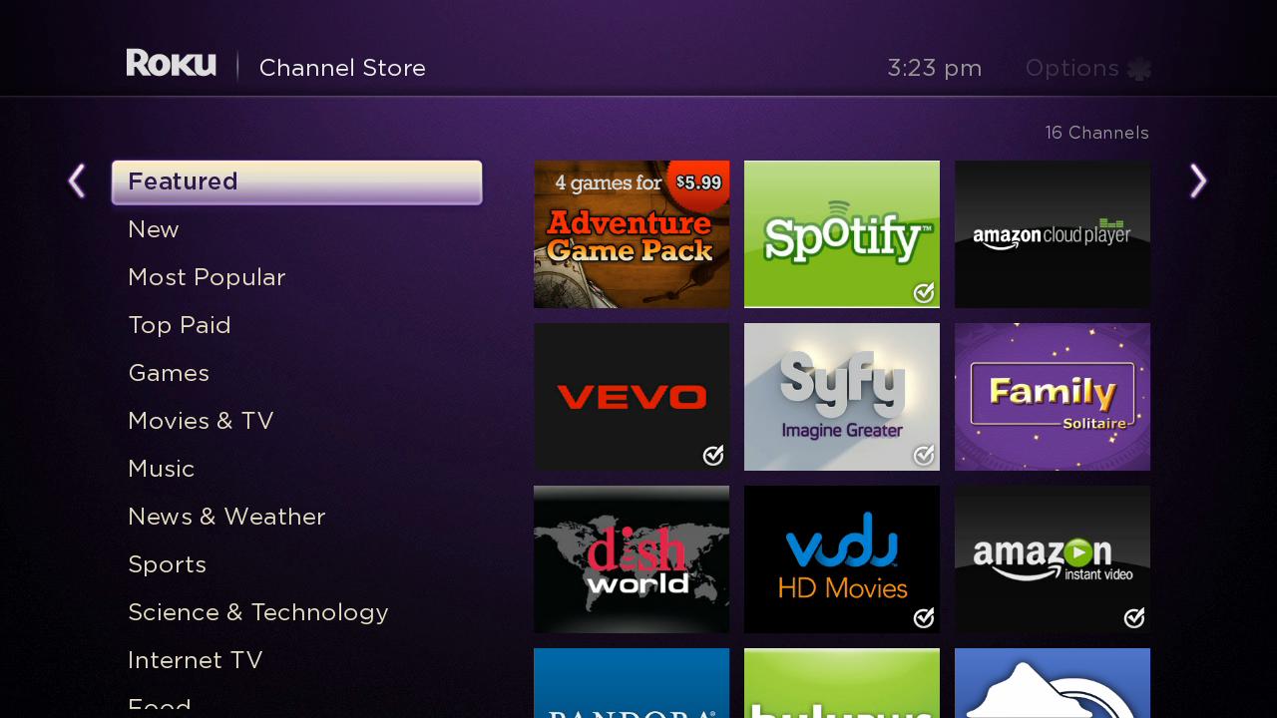Open the Syfy Imagine Greater channel
This screenshot has width=1277, height=718.
[841, 397]
